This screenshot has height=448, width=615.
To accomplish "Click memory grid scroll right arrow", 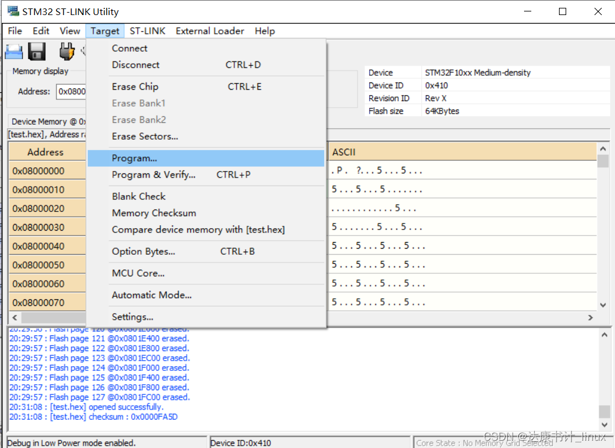I will coord(590,317).
